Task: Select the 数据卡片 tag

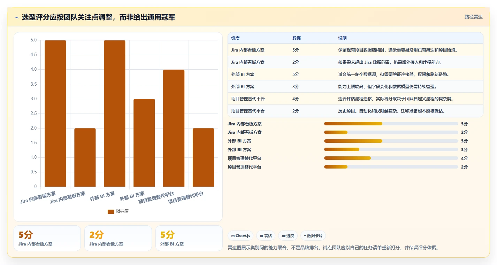Action: point(313,236)
